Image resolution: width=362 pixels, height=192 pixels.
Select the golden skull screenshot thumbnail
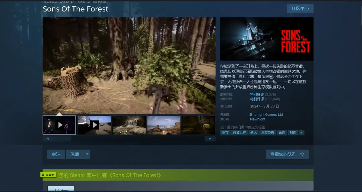point(198,125)
